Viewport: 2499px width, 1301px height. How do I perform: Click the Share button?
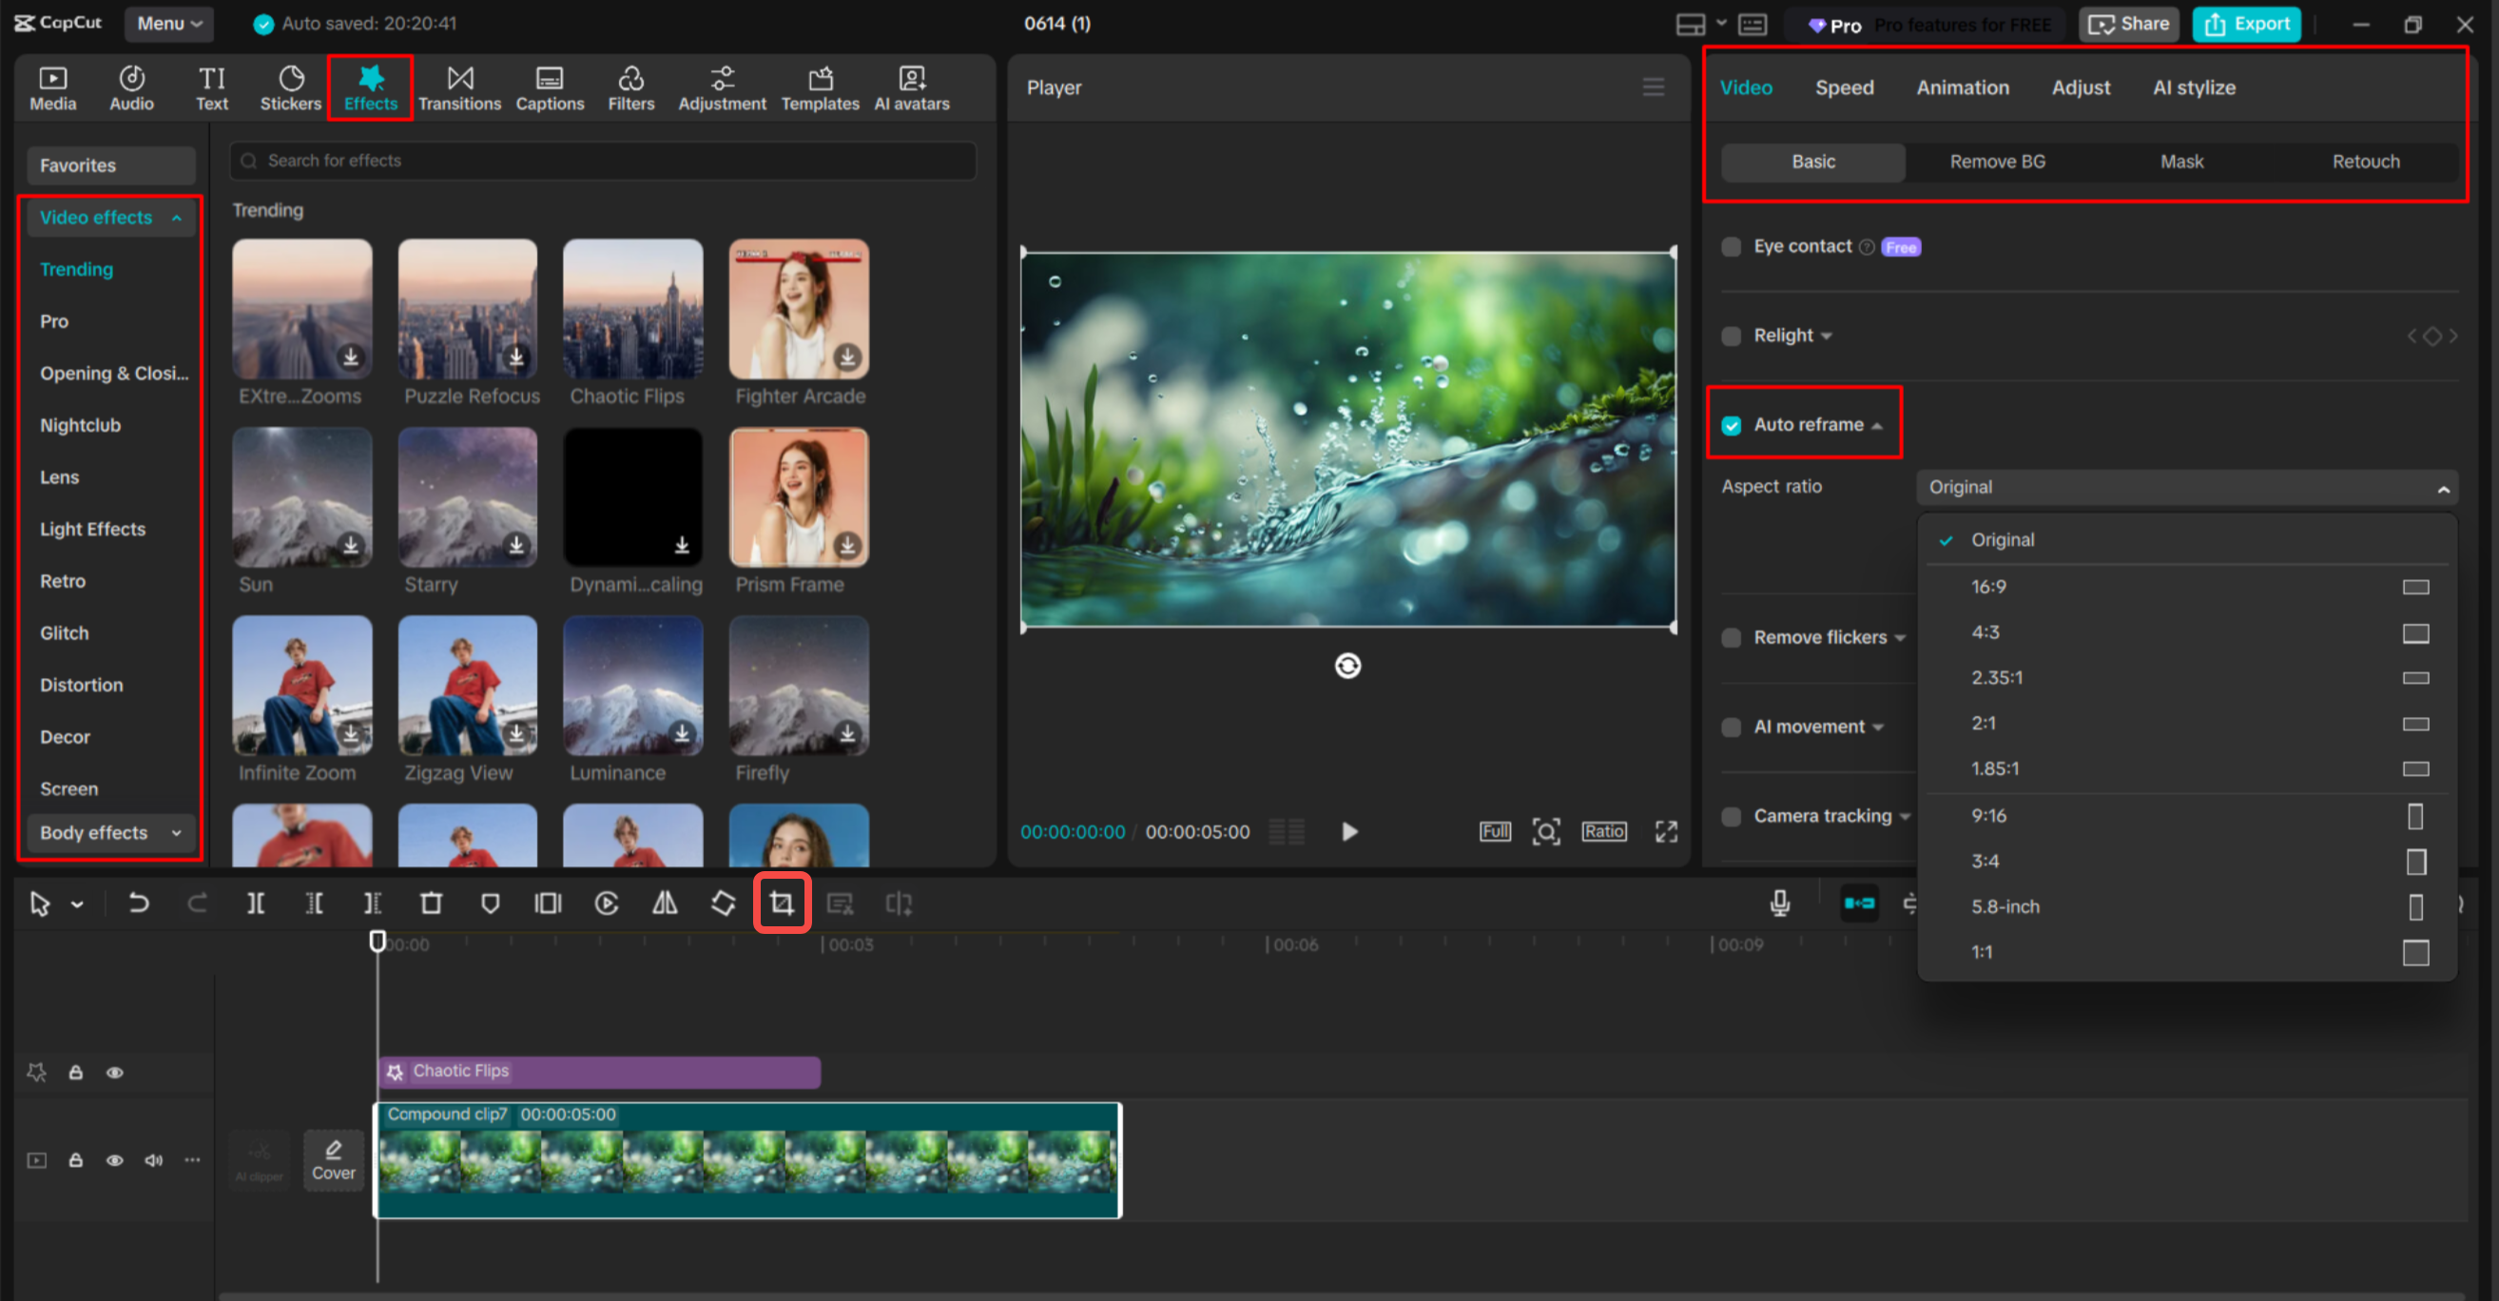pyautogui.click(x=2128, y=23)
